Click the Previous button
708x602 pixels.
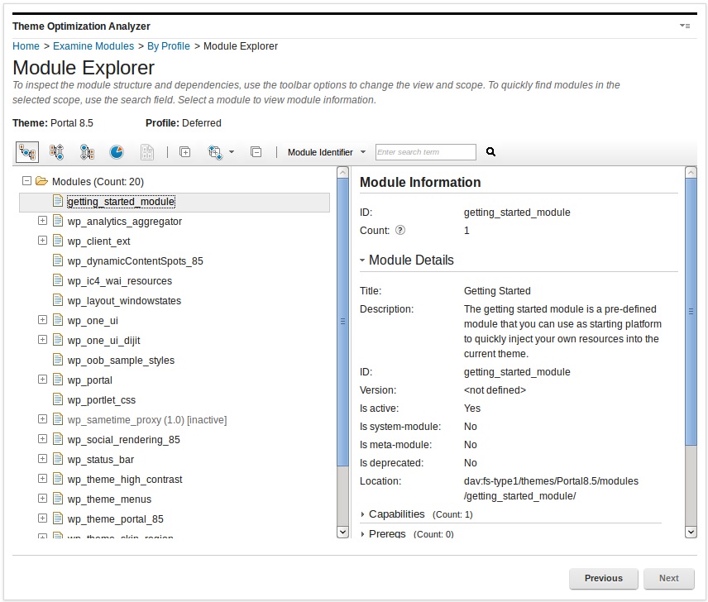point(603,578)
